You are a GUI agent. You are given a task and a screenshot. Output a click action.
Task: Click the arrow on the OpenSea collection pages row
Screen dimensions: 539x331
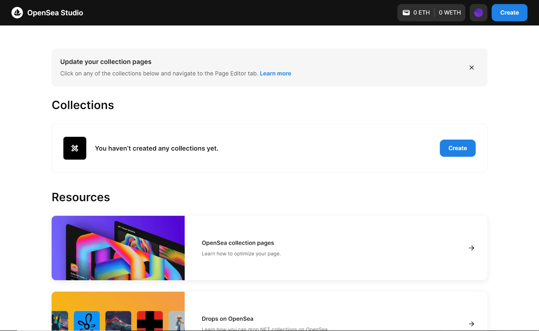[x=471, y=248]
